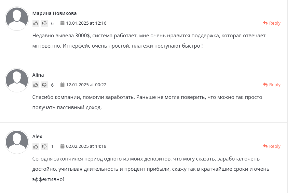288x193 pixels.
Task: Click the 02.02.2025 at 14:18 timestamp
Action: tap(86, 146)
